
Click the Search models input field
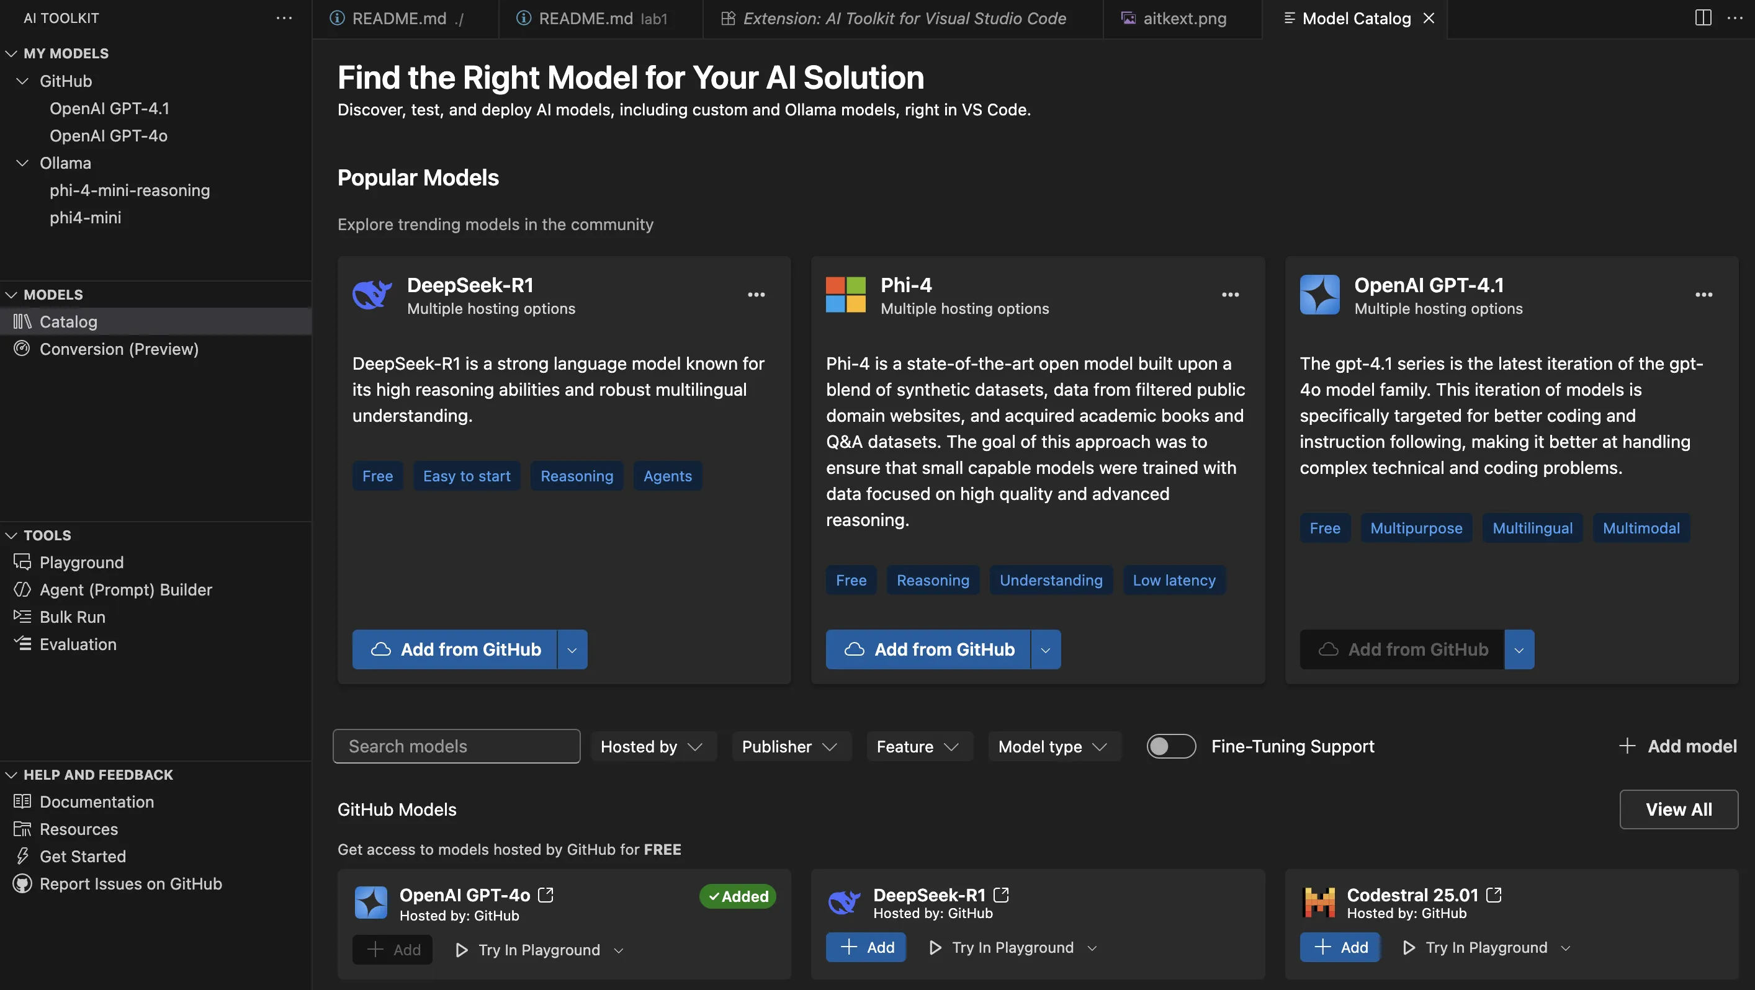click(x=457, y=746)
